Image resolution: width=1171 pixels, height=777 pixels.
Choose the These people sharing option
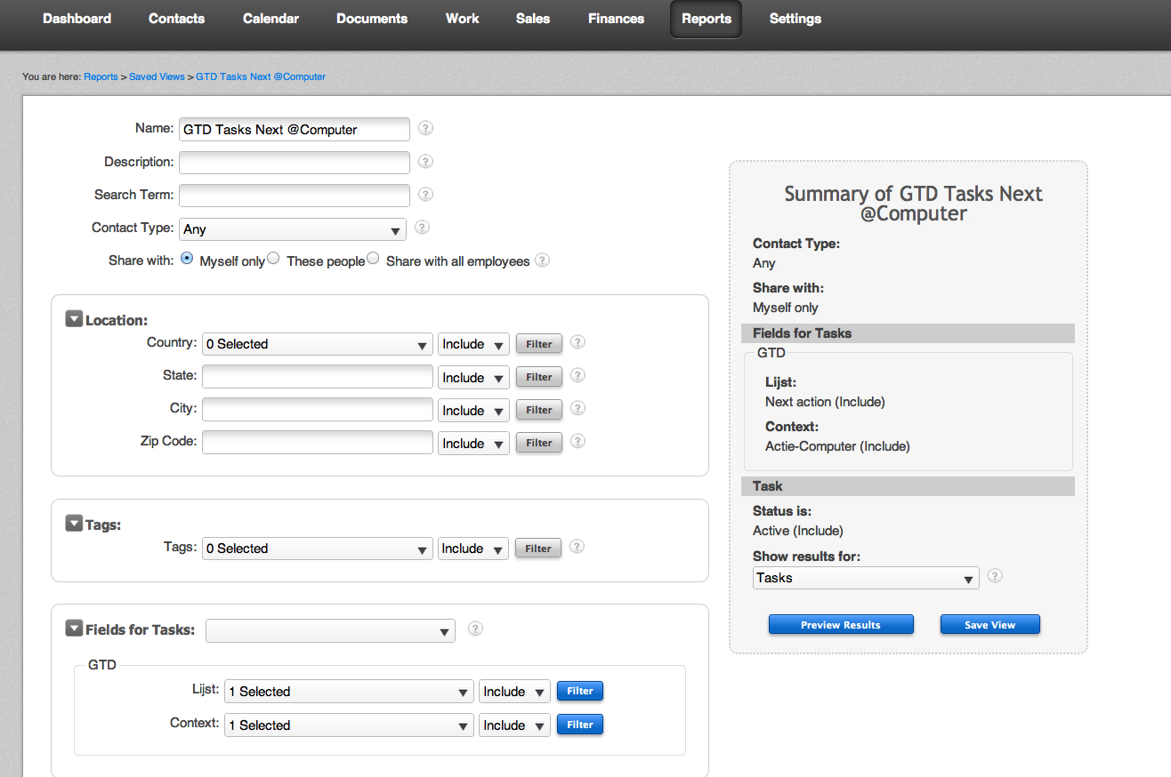(x=274, y=259)
